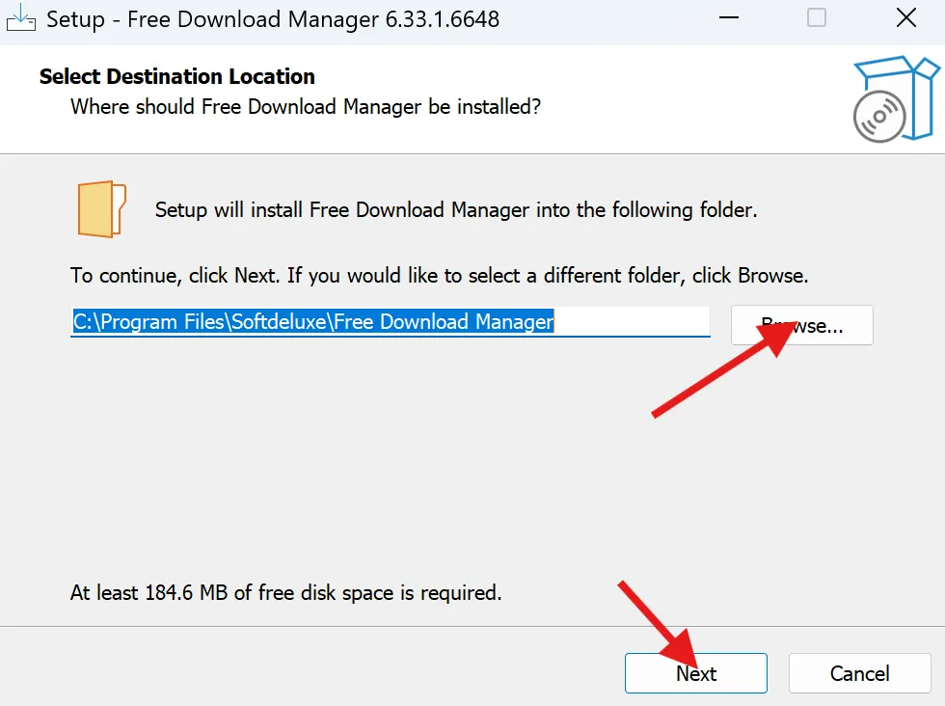Click 'Where should Free Download Manager be installed?' text
Image resolution: width=945 pixels, height=706 pixels.
tap(306, 107)
